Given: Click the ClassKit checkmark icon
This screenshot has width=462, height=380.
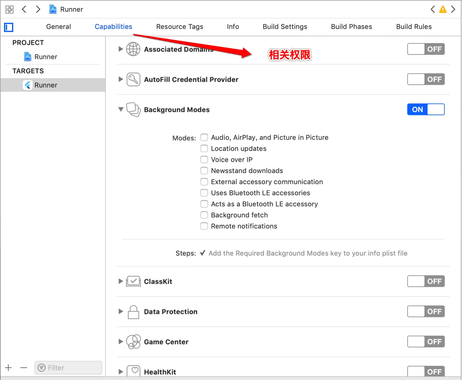Looking at the screenshot, I should pyautogui.click(x=133, y=282).
